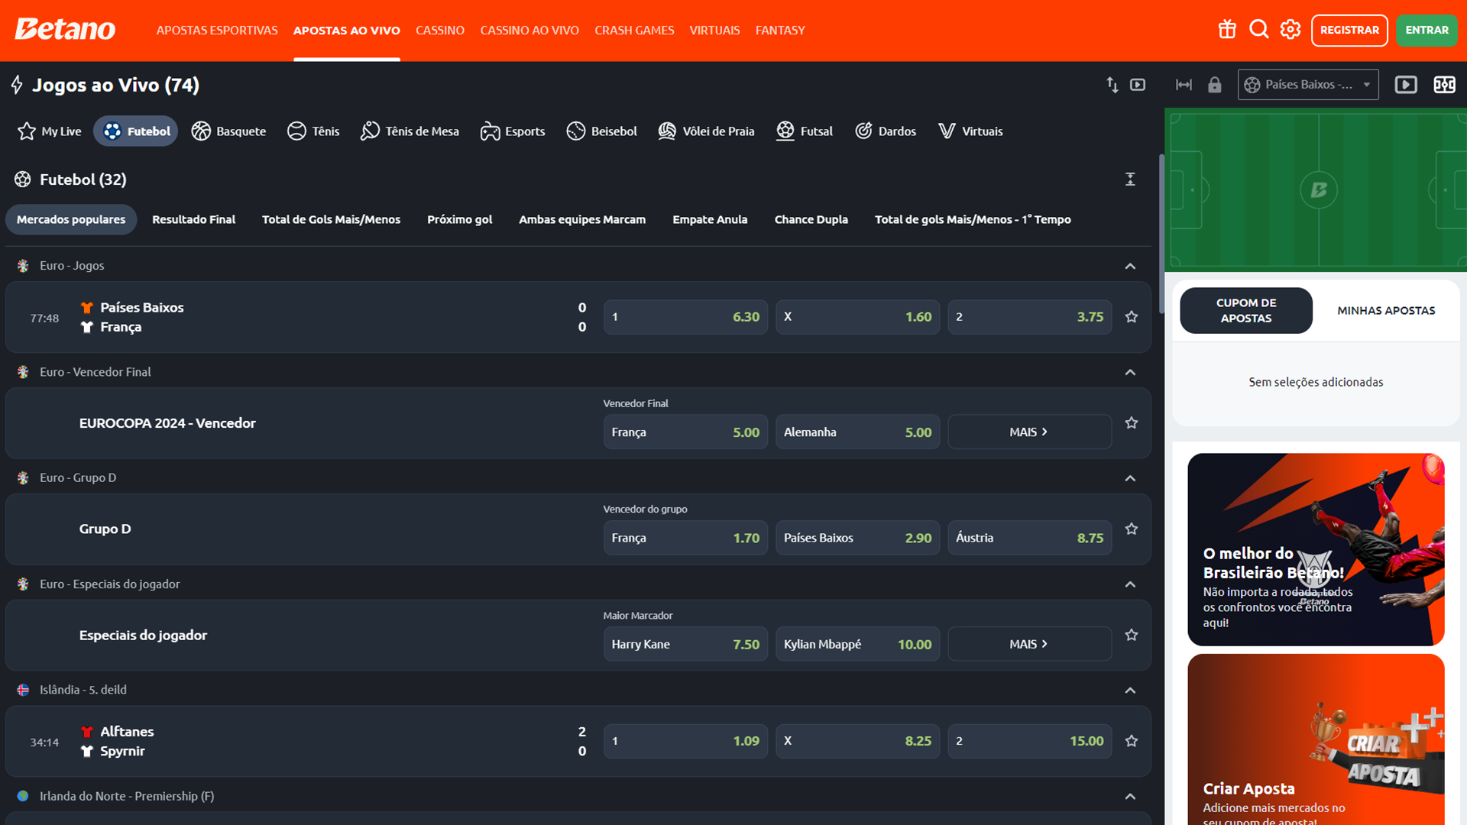
Task: Click the settings gear icon in header
Action: pyautogui.click(x=1289, y=29)
